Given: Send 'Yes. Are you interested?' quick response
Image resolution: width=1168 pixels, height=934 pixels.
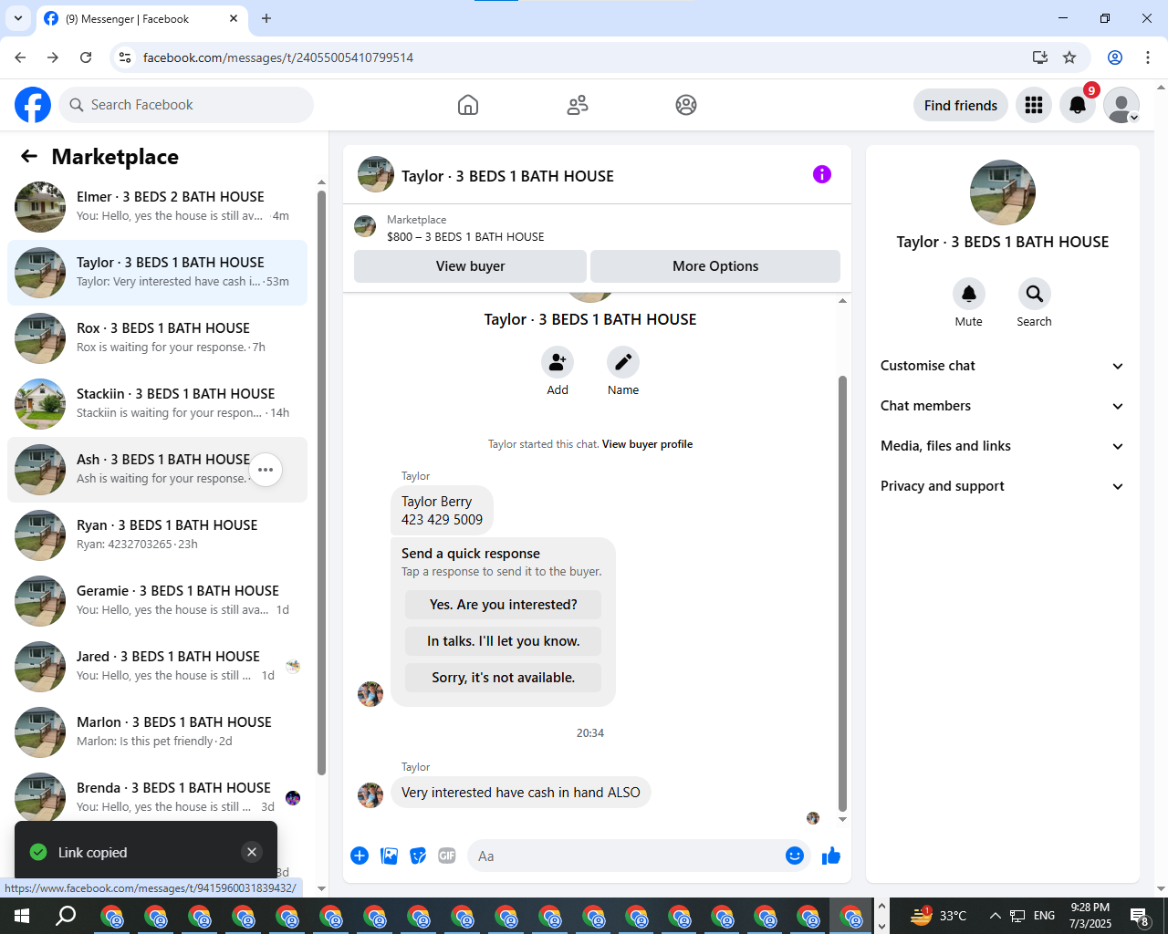Looking at the screenshot, I should pyautogui.click(x=504, y=605).
